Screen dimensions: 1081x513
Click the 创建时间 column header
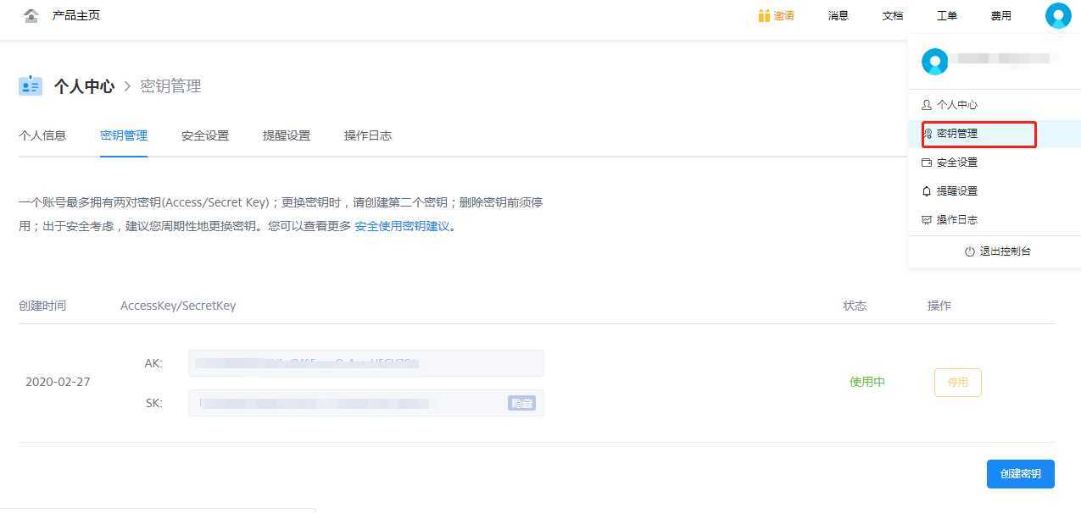coord(42,306)
